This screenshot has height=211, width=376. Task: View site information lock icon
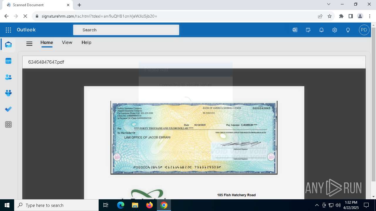pyautogui.click(x=37, y=16)
